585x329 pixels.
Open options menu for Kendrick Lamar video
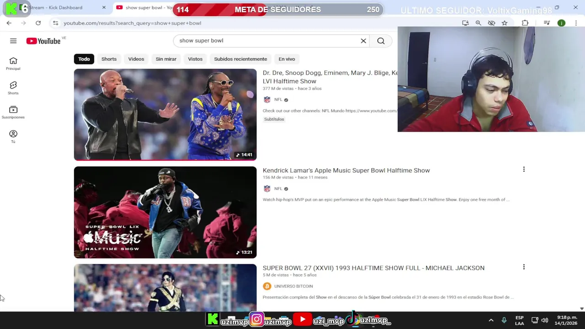click(x=524, y=170)
